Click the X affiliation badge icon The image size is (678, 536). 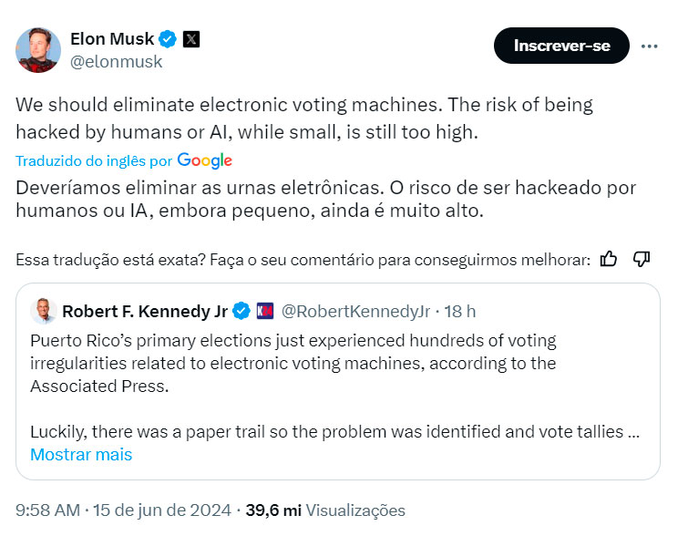click(191, 39)
